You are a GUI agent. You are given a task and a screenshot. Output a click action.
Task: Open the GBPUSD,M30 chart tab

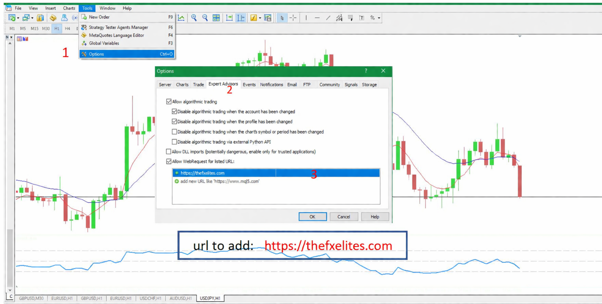point(31,298)
